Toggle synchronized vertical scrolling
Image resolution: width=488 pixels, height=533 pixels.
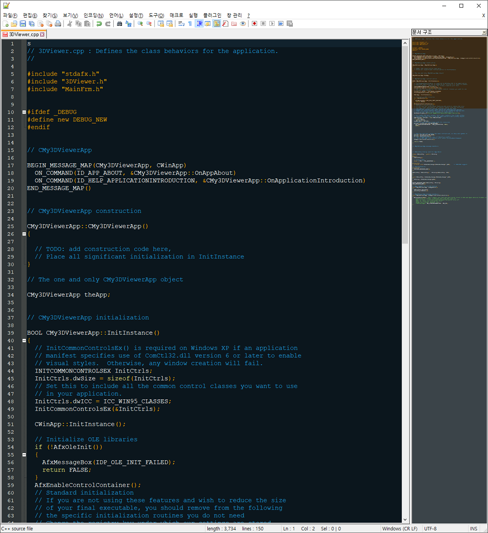point(161,23)
